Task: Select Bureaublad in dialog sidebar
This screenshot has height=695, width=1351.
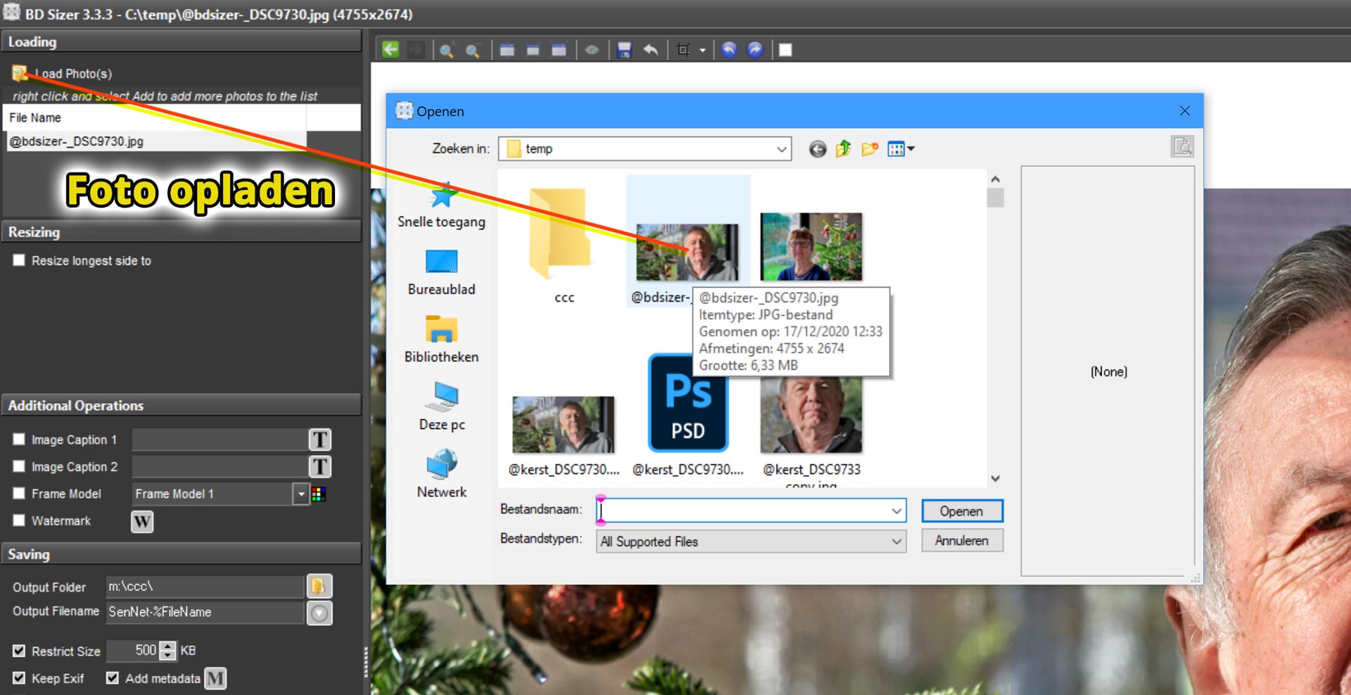Action: pyautogui.click(x=441, y=272)
